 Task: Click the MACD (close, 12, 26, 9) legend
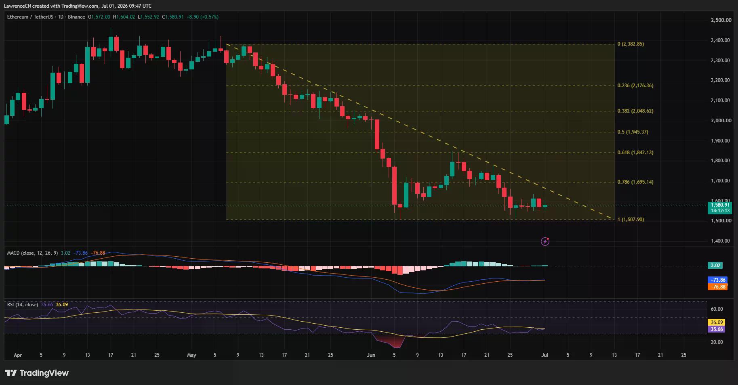(32, 253)
